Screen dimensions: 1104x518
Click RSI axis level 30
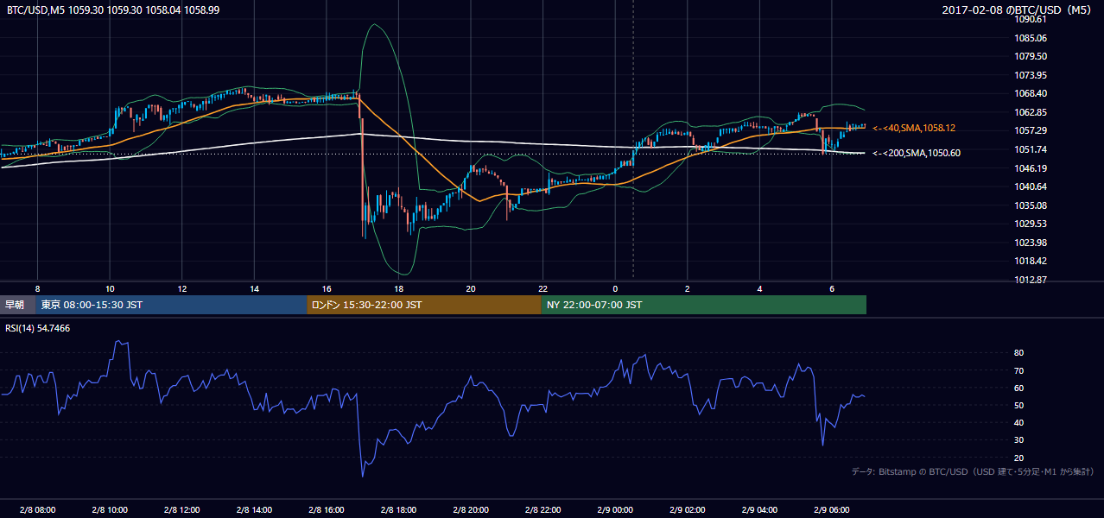click(1019, 440)
